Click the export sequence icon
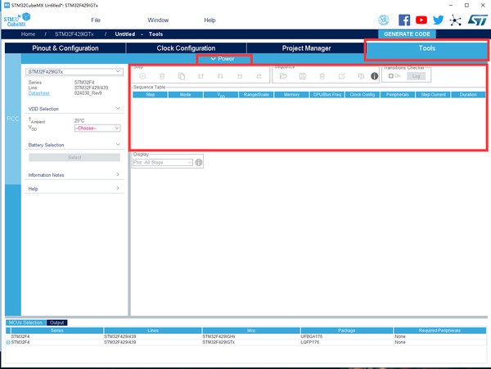 [341, 76]
